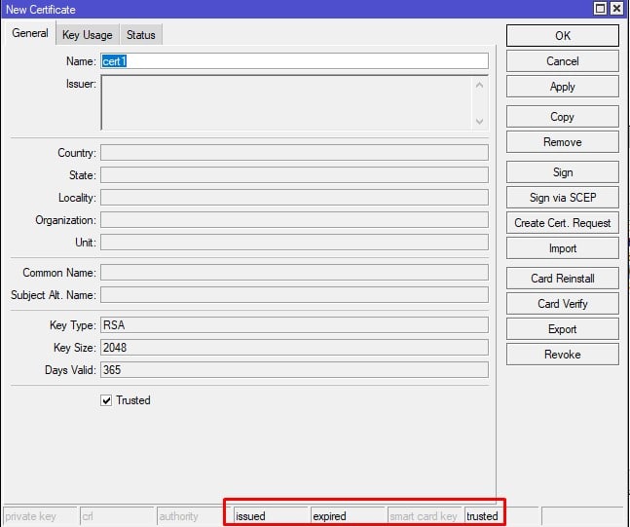Click the Days Valid field showing 365

(x=294, y=370)
